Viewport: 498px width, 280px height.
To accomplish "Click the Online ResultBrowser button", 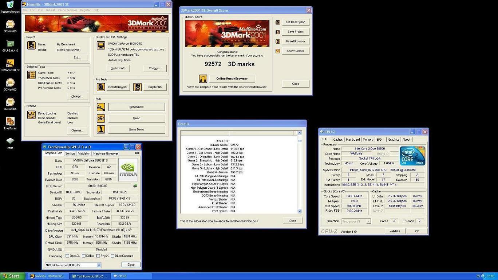I will [232, 79].
